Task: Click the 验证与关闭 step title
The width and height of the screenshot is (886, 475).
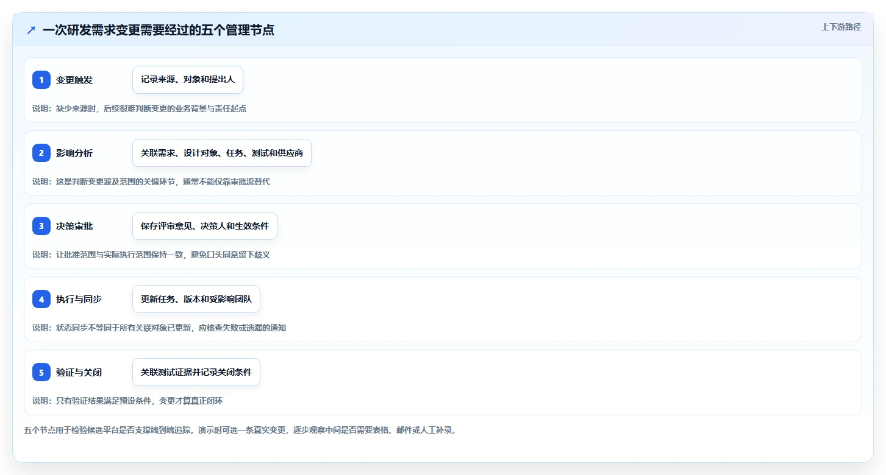Action: (x=79, y=372)
